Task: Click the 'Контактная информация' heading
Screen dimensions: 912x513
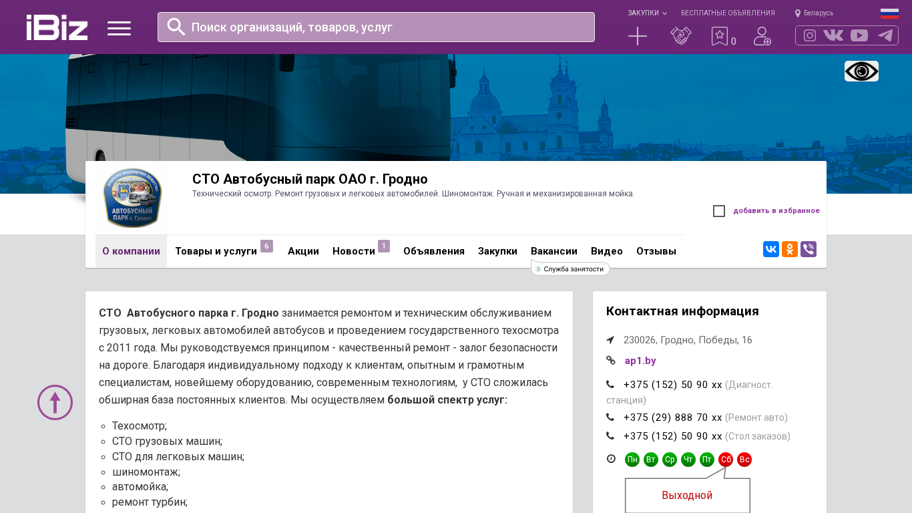Action: point(682,311)
